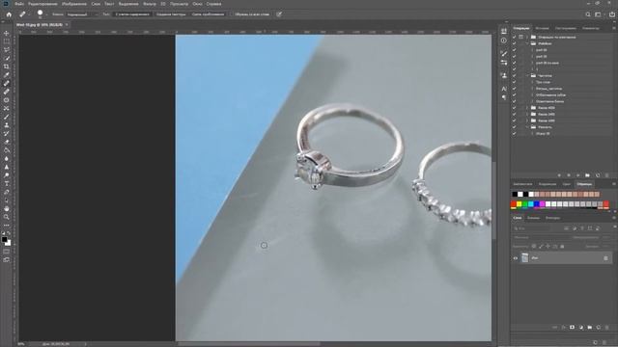Select the Zoom tool

[x=7, y=217]
